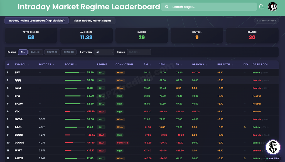
Task: Open the EZPZ profile avatar
Action: coord(272,7)
